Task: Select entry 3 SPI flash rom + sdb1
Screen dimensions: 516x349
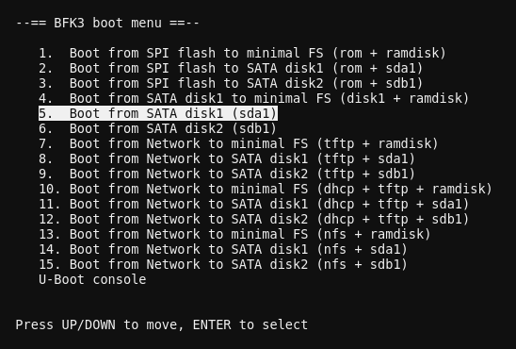Action: point(231,83)
